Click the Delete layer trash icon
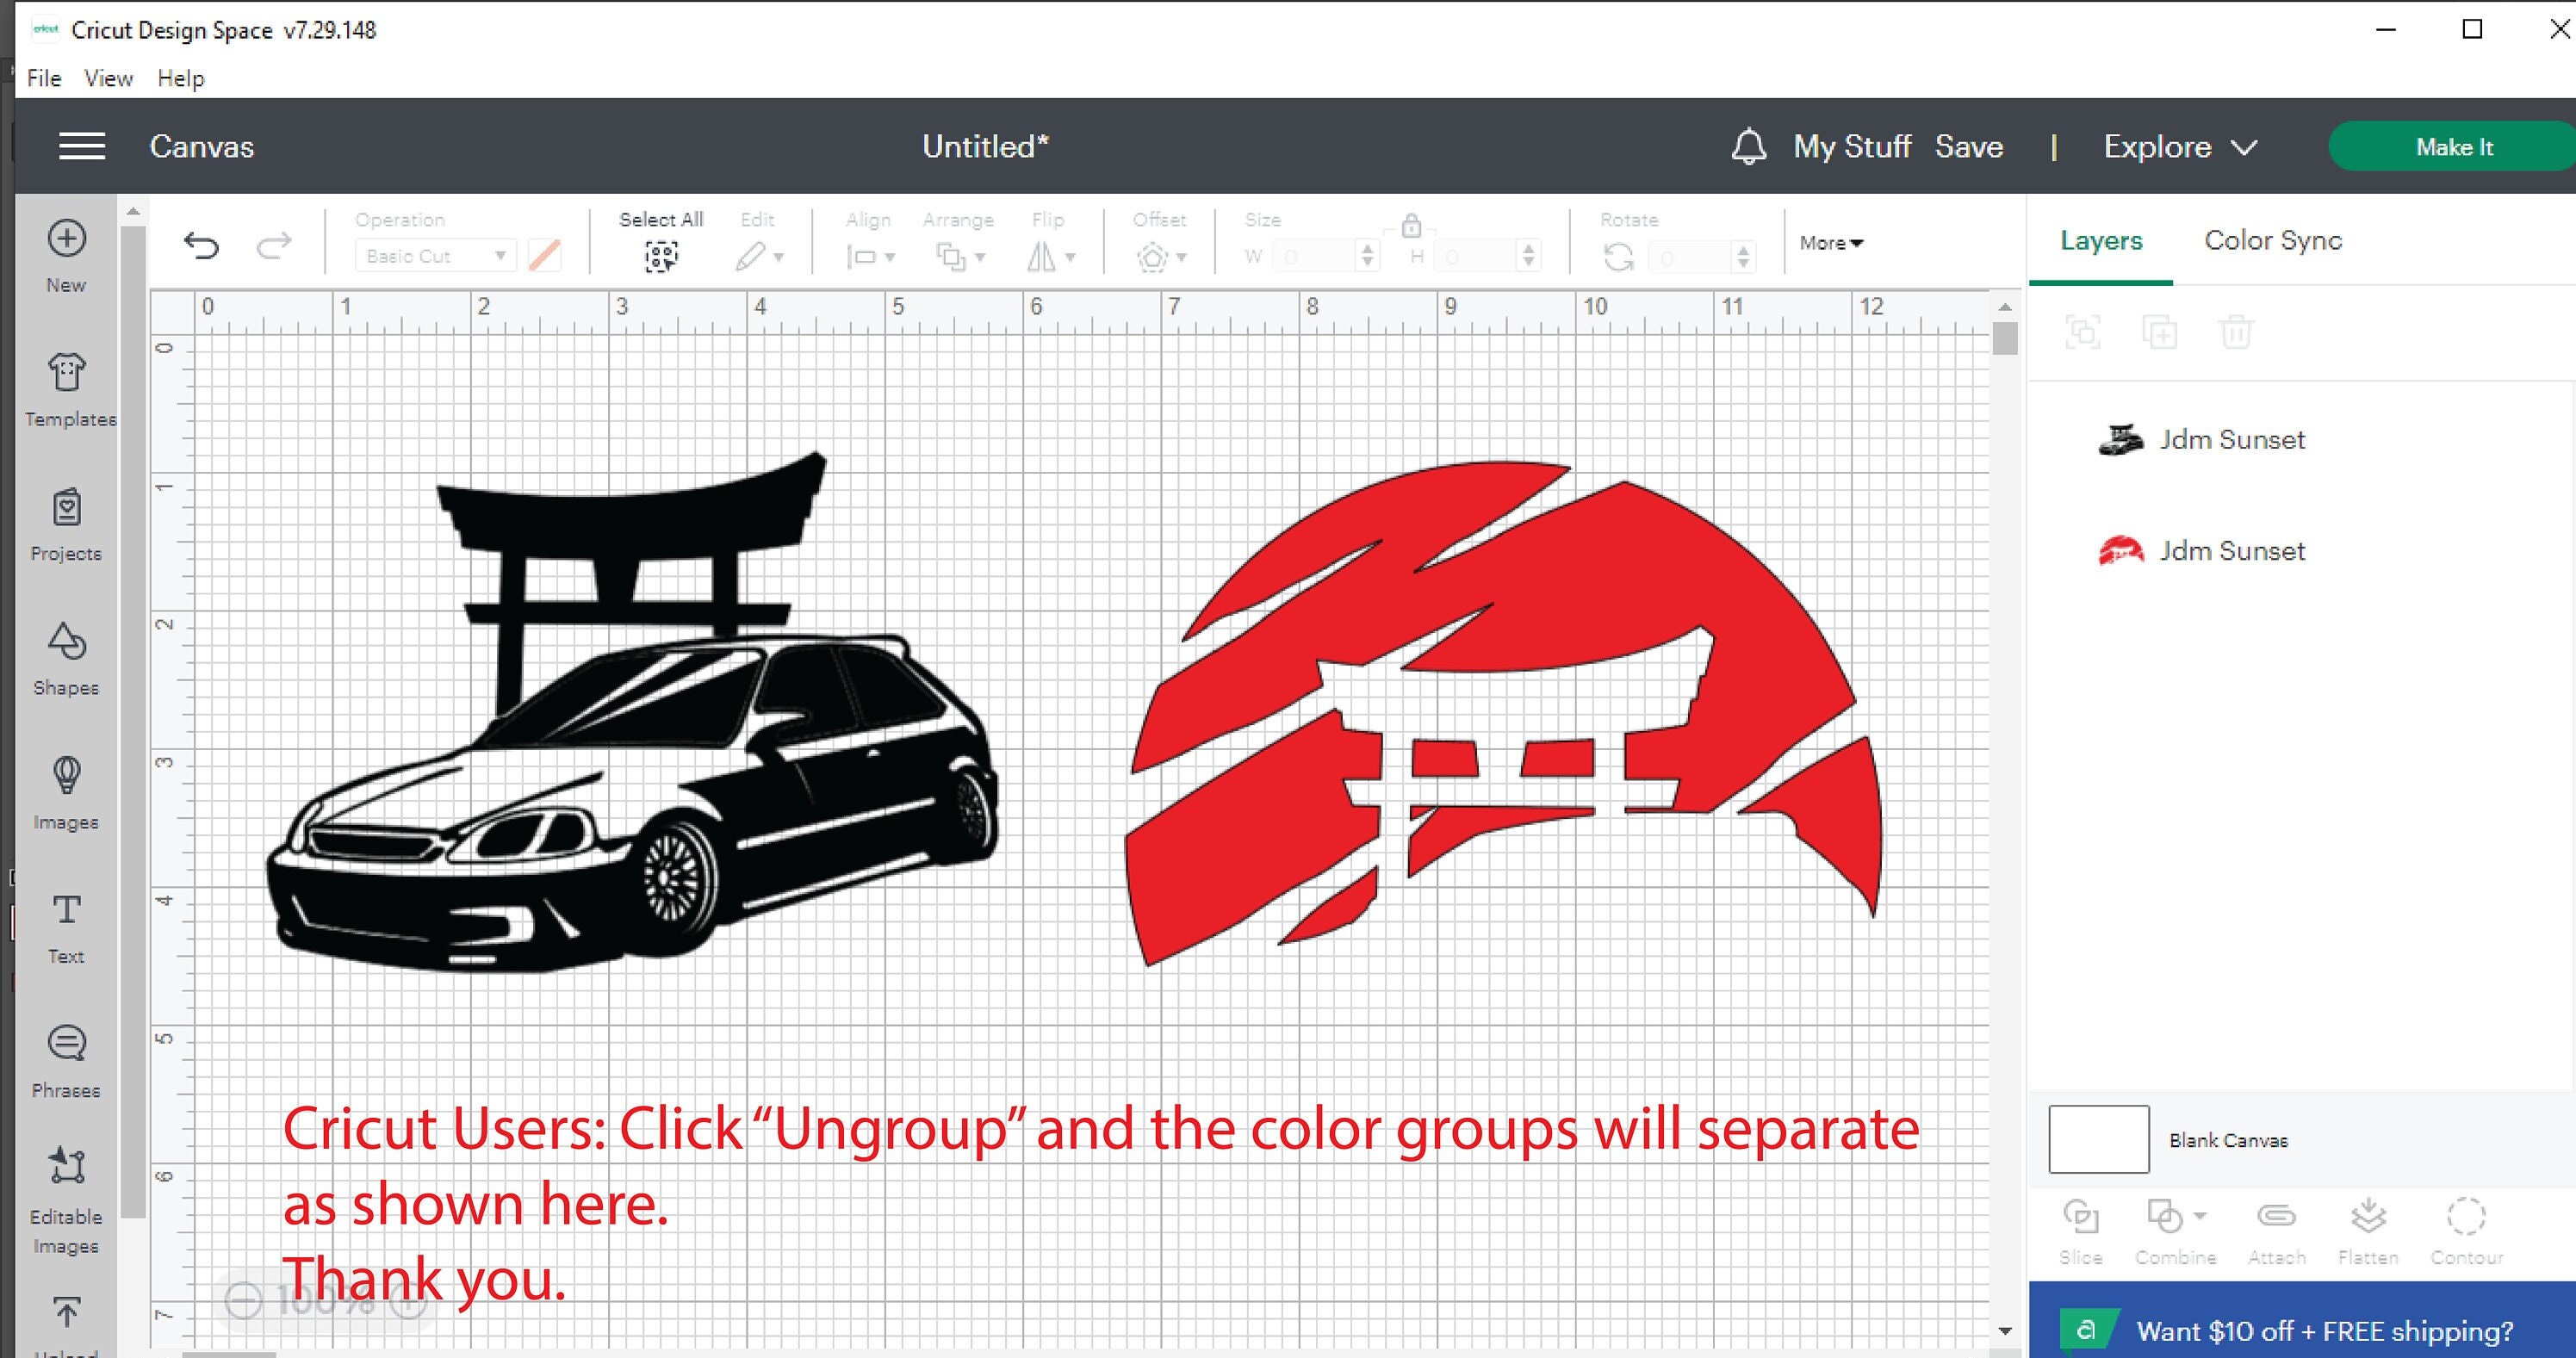This screenshot has width=2576, height=1358. 2236,331
